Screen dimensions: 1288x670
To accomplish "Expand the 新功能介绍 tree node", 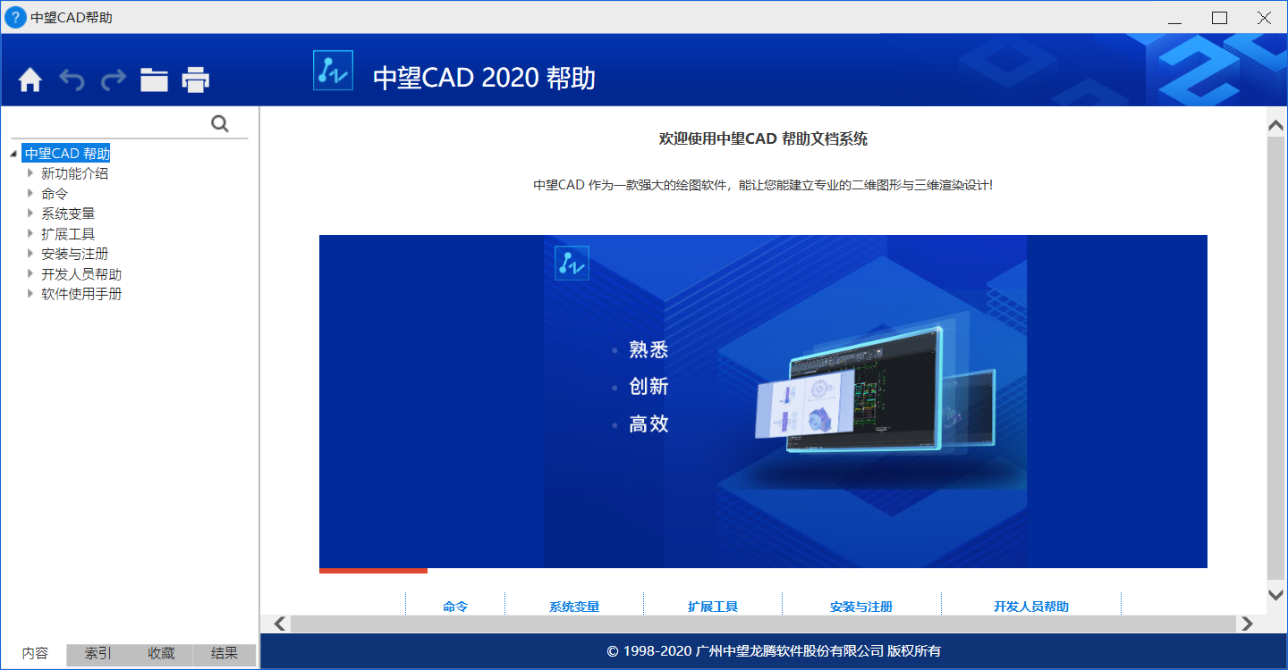I will pyautogui.click(x=31, y=172).
